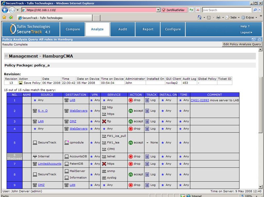Click the cpmodule gateway icon in rule 5

click(x=67, y=143)
